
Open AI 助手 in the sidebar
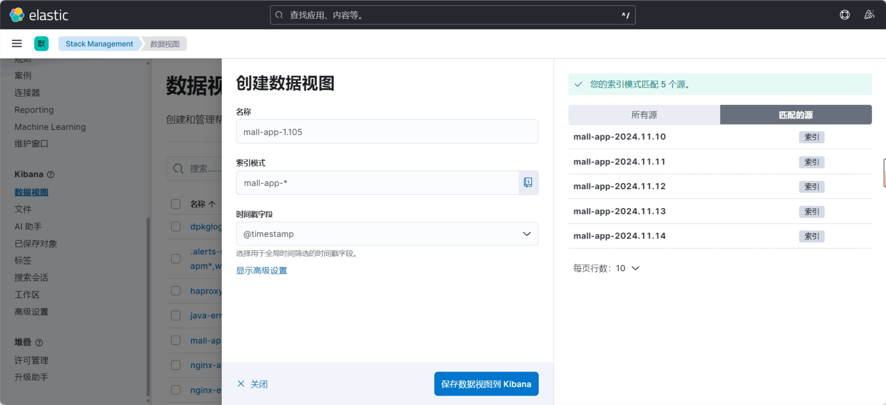pyautogui.click(x=28, y=227)
